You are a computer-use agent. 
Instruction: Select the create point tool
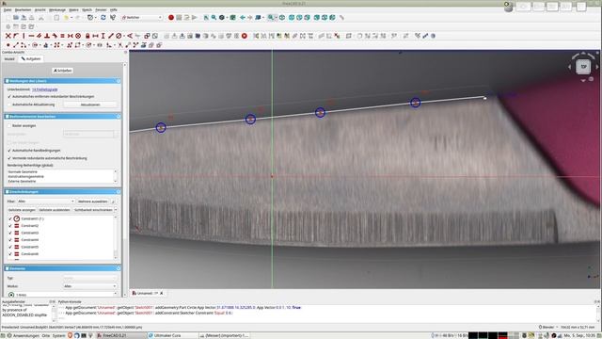click(x=8, y=45)
